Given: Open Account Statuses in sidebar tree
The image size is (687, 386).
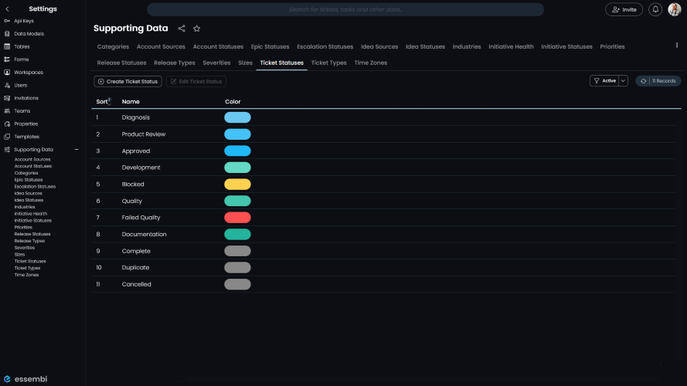Looking at the screenshot, I should coord(33,166).
